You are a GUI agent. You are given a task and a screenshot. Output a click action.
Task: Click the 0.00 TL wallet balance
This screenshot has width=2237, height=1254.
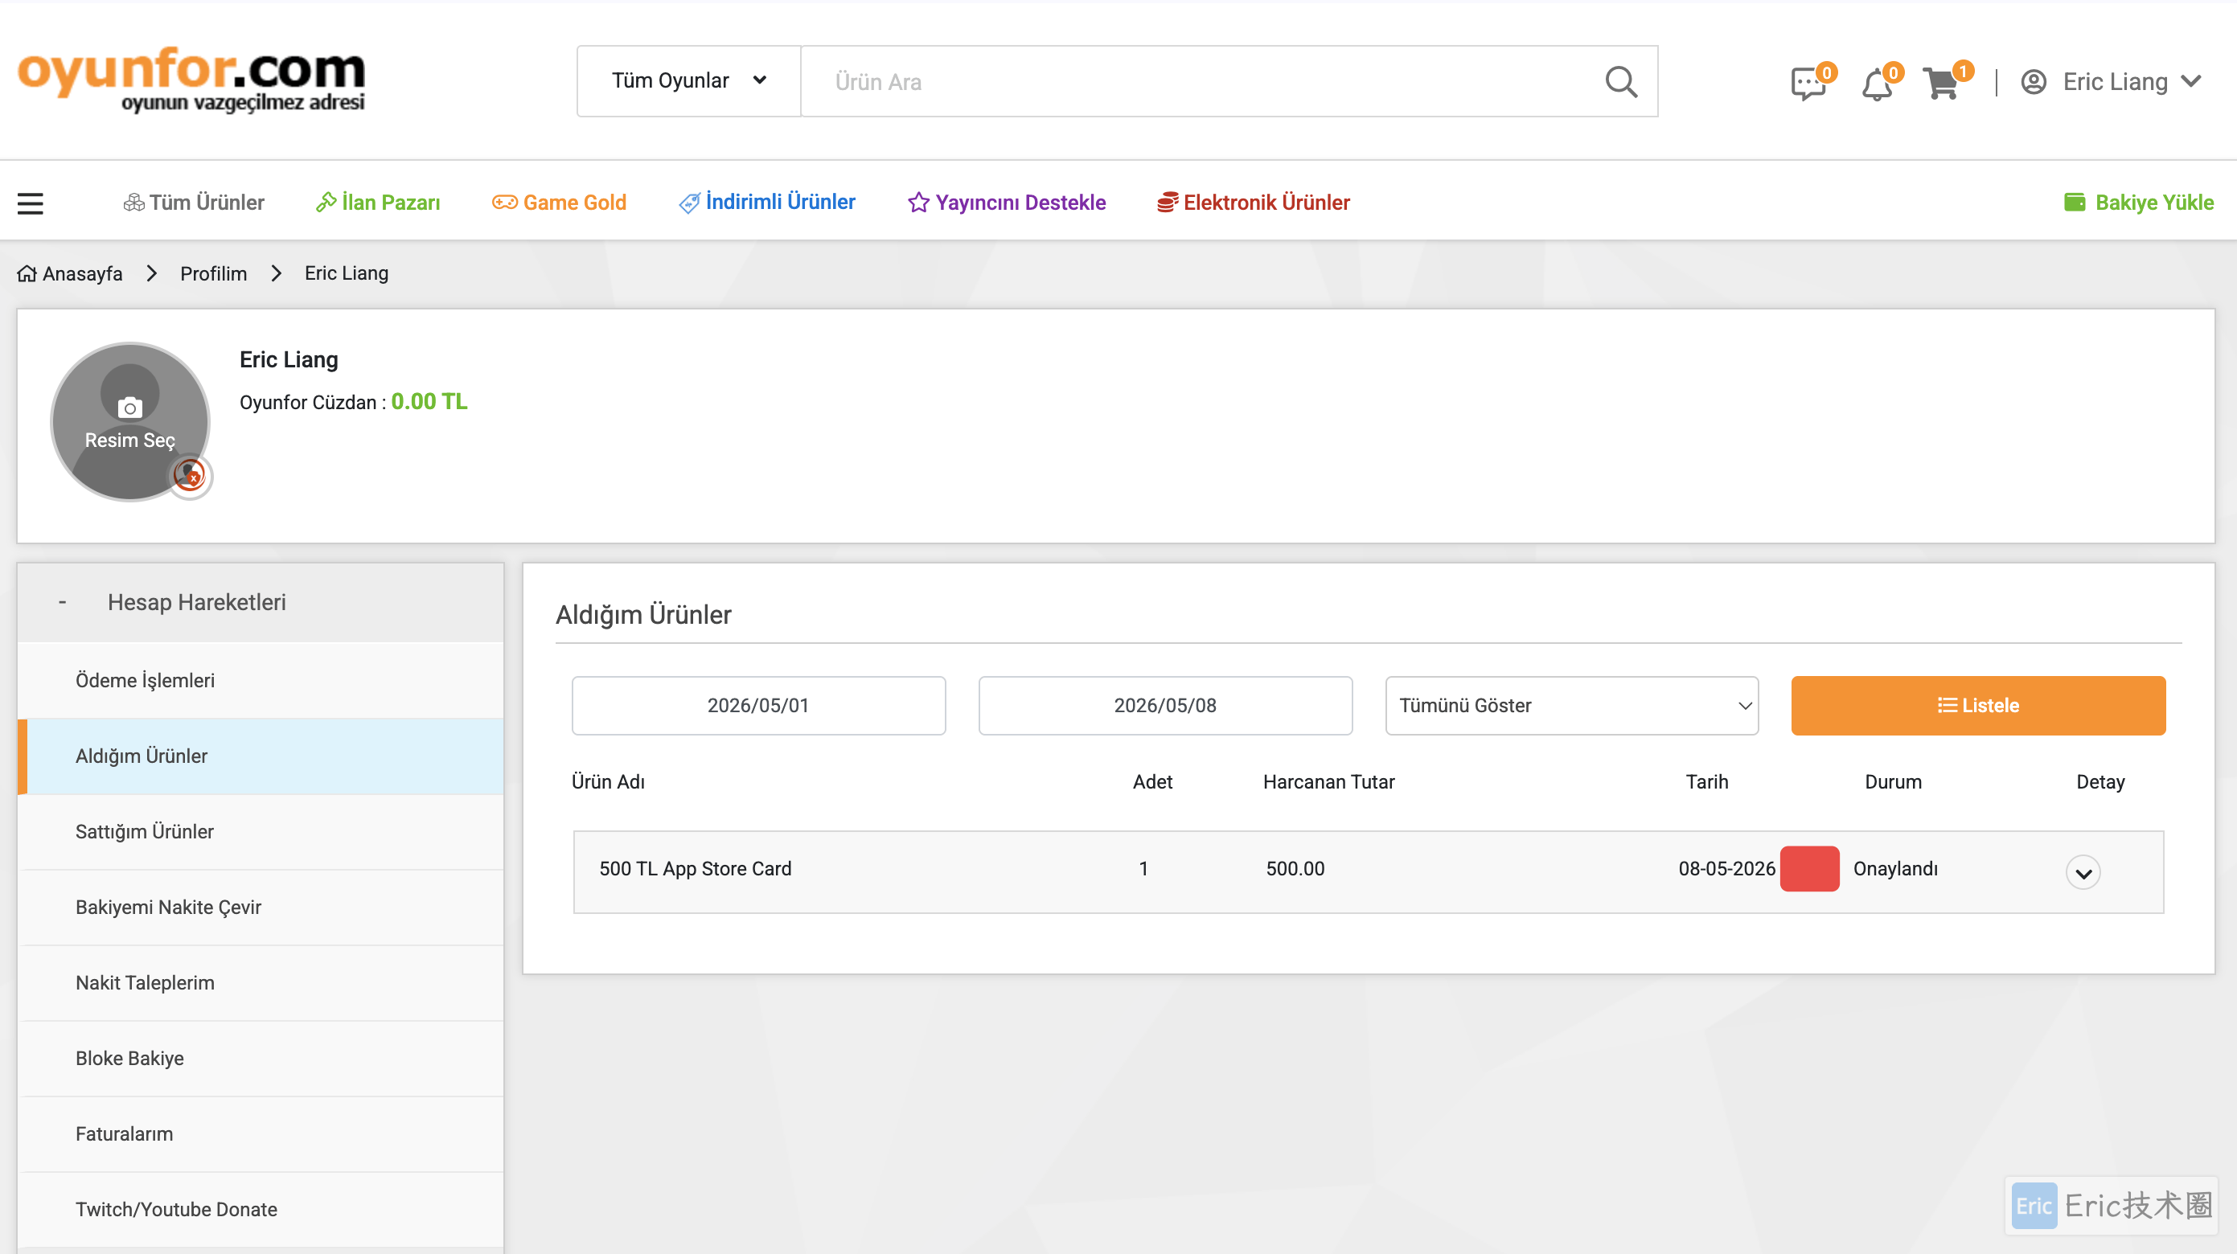(429, 401)
